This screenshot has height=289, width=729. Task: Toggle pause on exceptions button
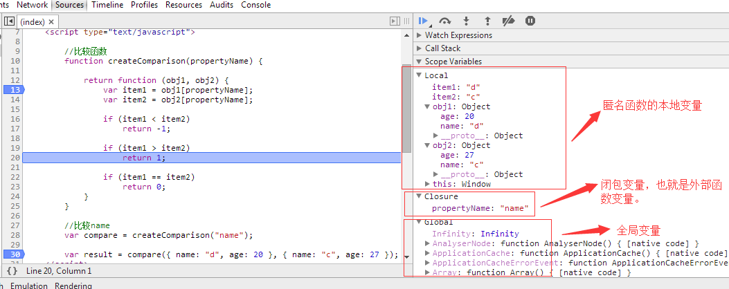tap(530, 21)
